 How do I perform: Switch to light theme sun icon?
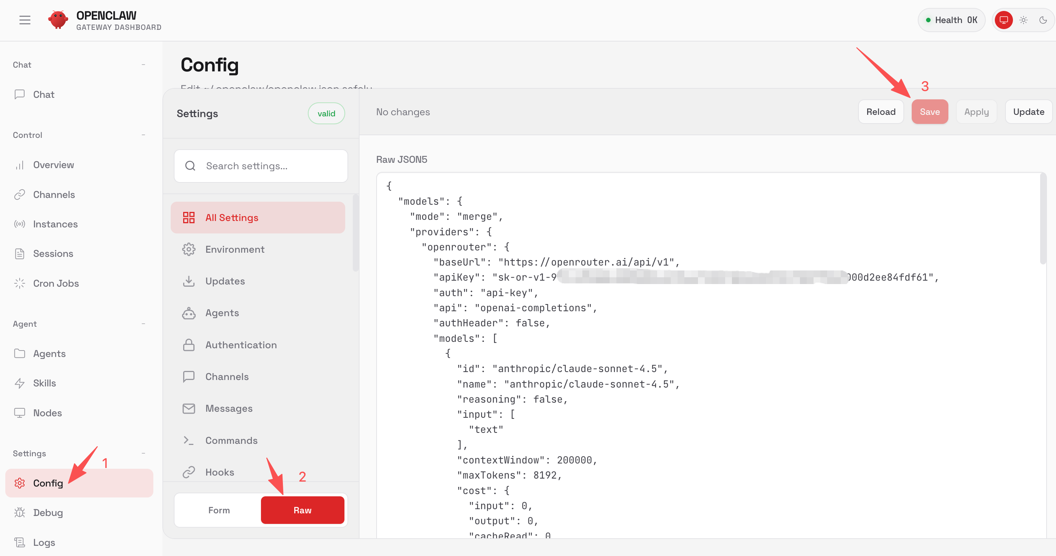point(1023,20)
